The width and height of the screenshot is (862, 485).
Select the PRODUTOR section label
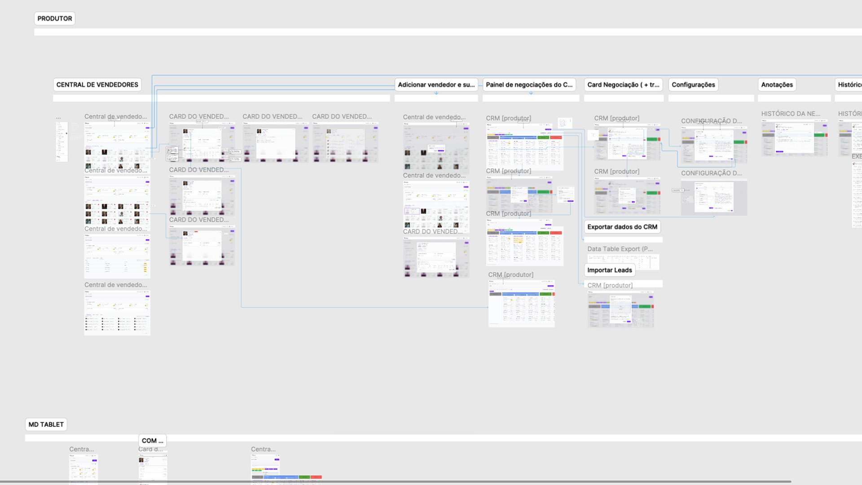[54, 18]
